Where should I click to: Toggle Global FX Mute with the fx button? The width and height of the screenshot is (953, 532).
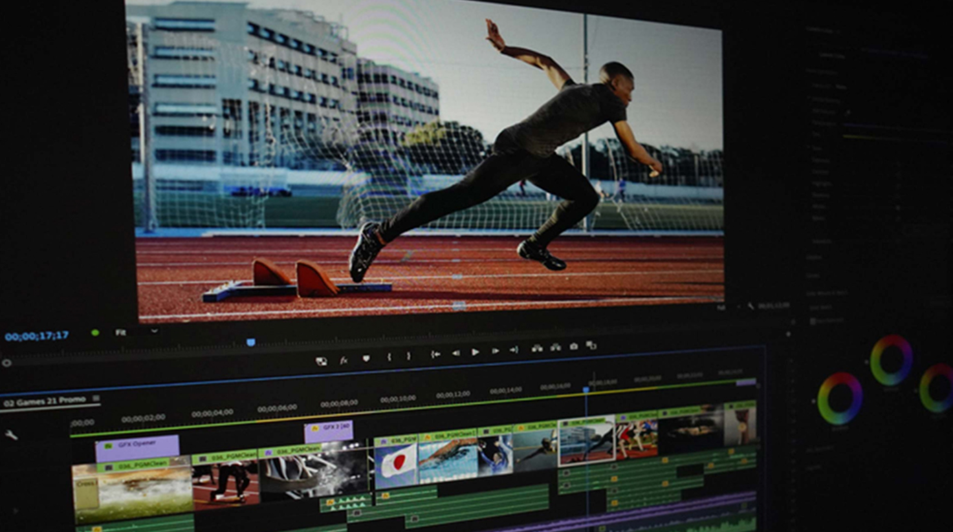pos(343,359)
